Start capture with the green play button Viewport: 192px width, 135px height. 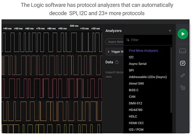coord(182,34)
